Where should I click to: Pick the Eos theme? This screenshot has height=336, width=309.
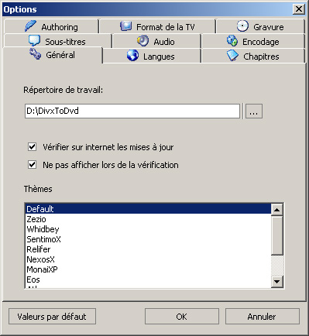(x=148, y=279)
